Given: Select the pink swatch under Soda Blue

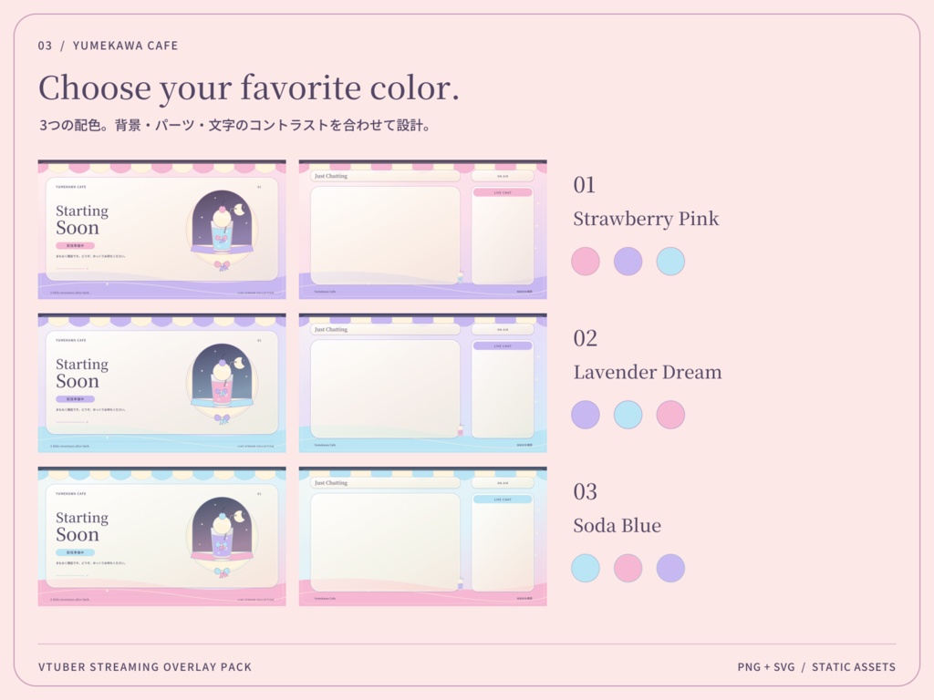Looking at the screenshot, I should click(628, 568).
